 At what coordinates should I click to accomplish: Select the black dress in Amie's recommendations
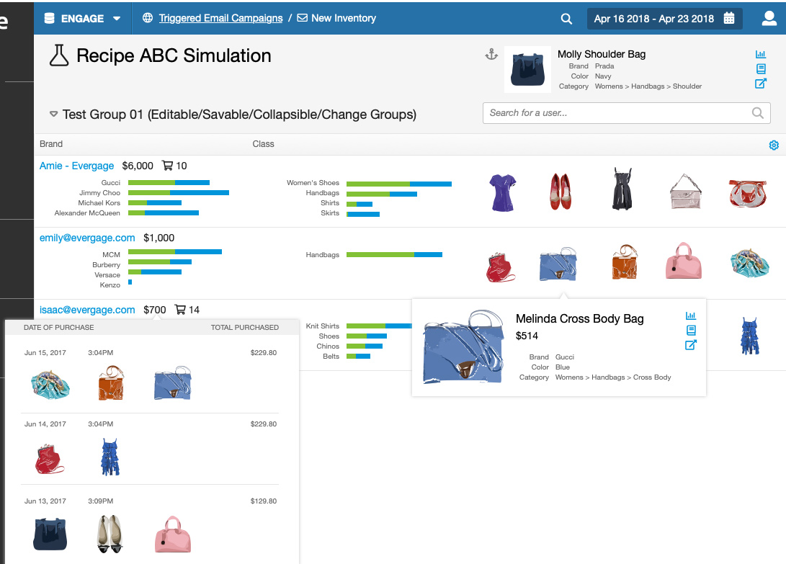pyautogui.click(x=622, y=189)
